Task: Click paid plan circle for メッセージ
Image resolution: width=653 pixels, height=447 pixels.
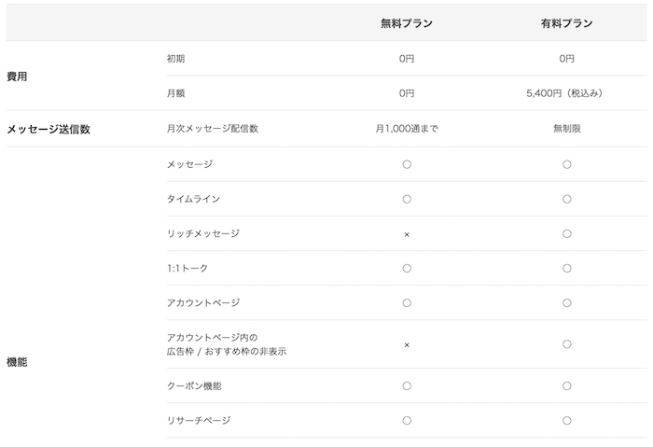Action: [567, 164]
